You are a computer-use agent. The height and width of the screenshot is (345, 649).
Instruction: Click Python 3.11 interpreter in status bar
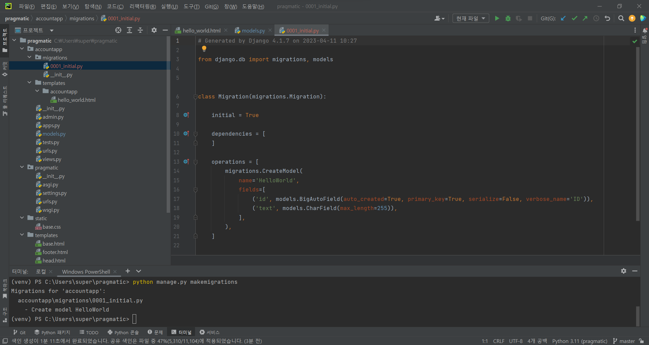(x=579, y=341)
